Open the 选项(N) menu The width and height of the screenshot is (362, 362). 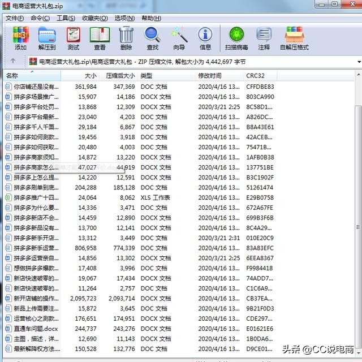click(x=124, y=18)
